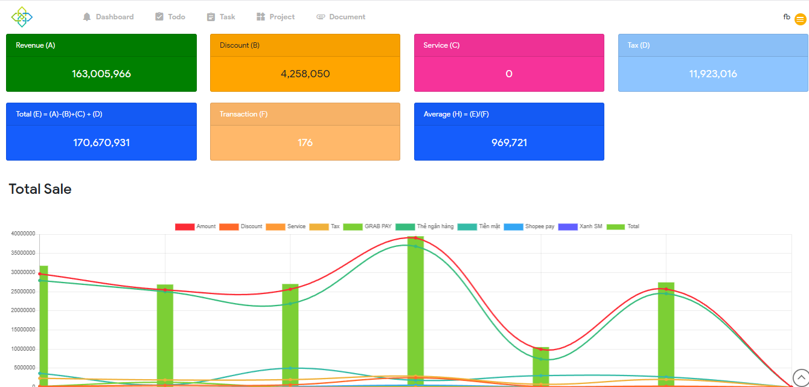The width and height of the screenshot is (809, 387).
Task: Click the app logo in the header
Action: tap(22, 17)
